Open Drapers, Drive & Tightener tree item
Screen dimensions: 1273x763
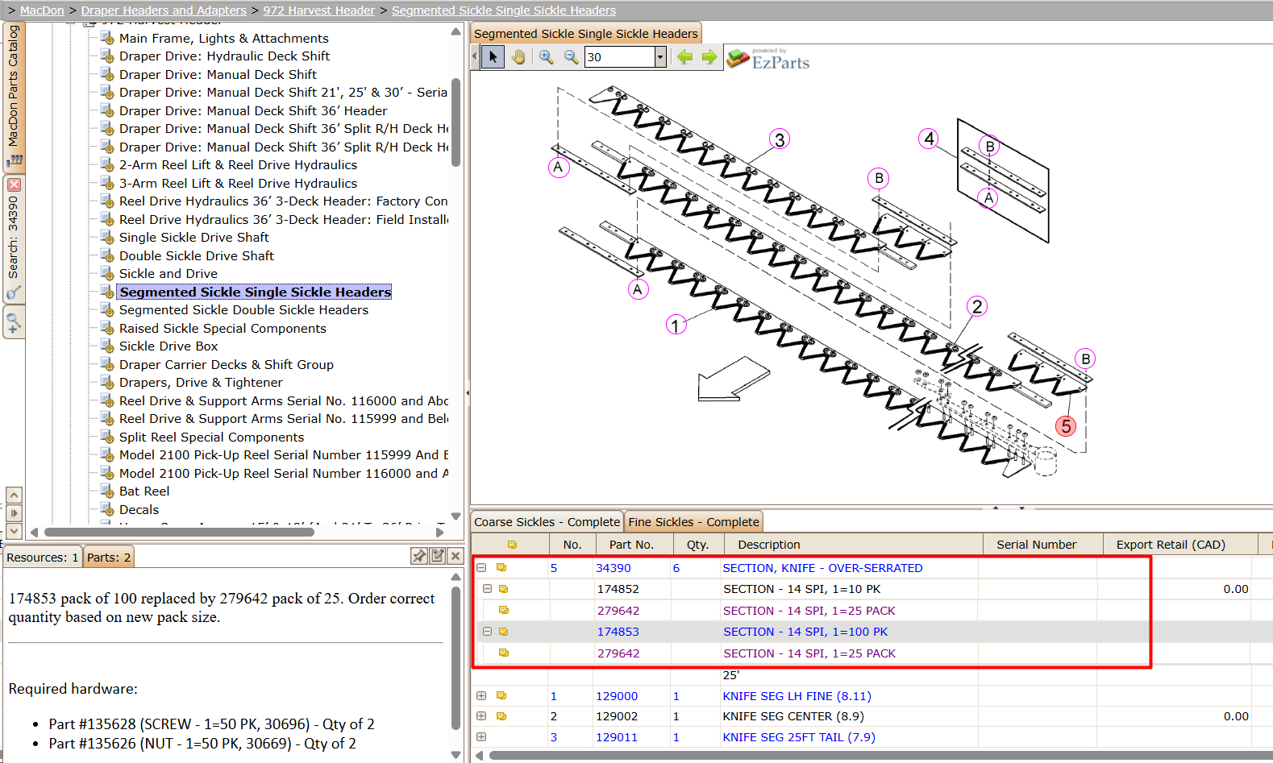201,383
